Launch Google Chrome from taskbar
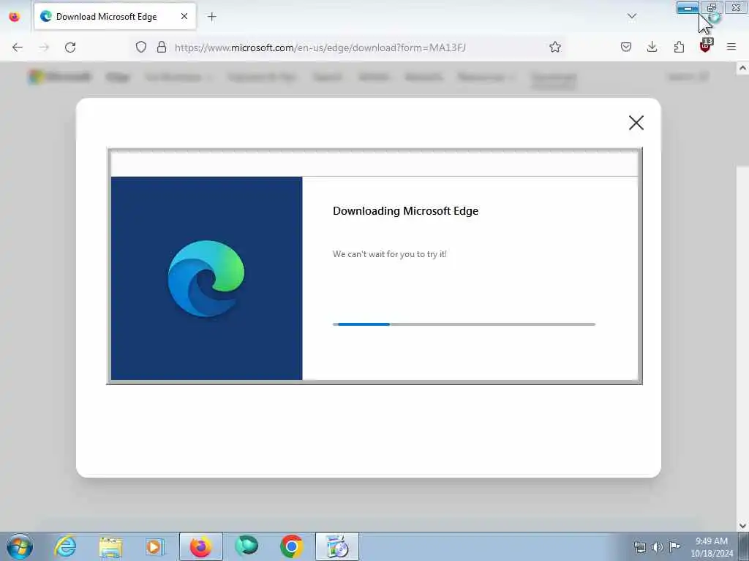Screen dimensions: 749x561 click(291, 546)
